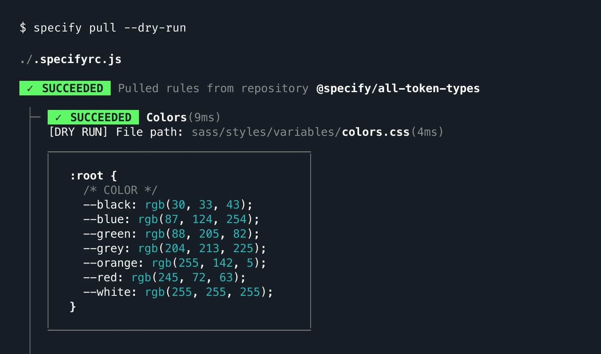
Task: Click the '(9ms)' duration text
Action: coord(204,117)
